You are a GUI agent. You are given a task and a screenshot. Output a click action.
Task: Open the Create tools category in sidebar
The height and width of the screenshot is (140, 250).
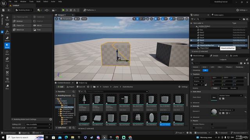coord(7,25)
